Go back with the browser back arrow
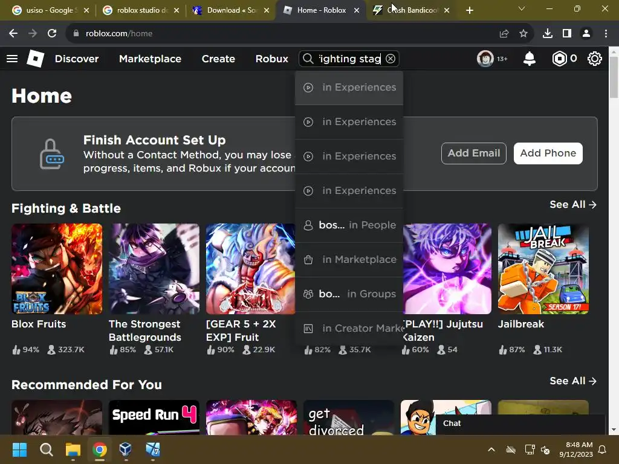The width and height of the screenshot is (619, 464). click(x=13, y=34)
